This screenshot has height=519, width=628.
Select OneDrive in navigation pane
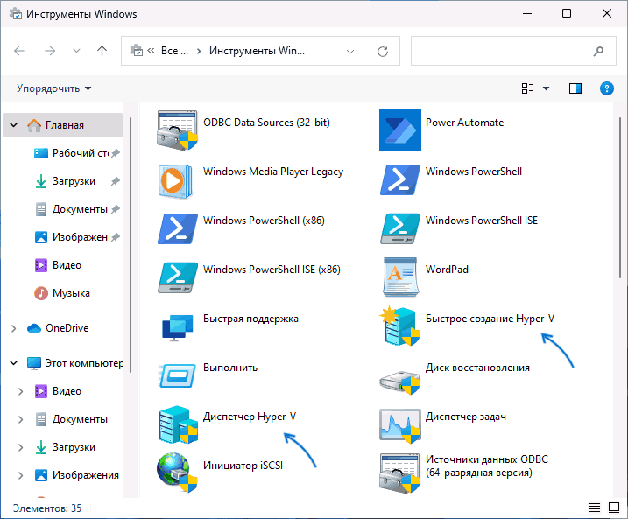58,328
